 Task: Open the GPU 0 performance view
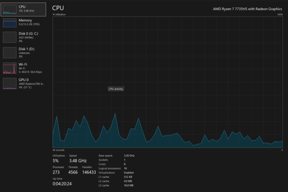coord(23,83)
